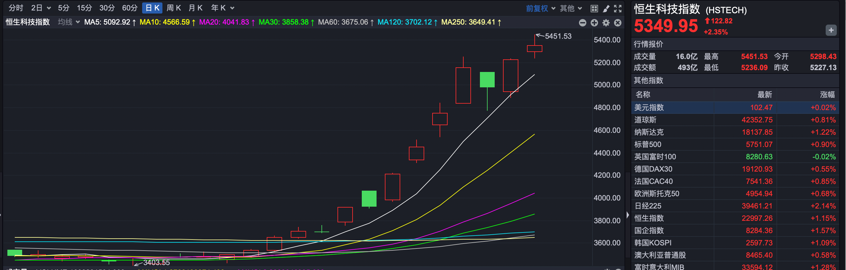Open the chart layout grid icon

[594, 9]
